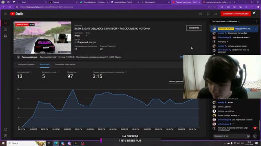This screenshot has height=146, width=261.
Task: Open a new browser tab with plus
Action: tap(234, 2)
